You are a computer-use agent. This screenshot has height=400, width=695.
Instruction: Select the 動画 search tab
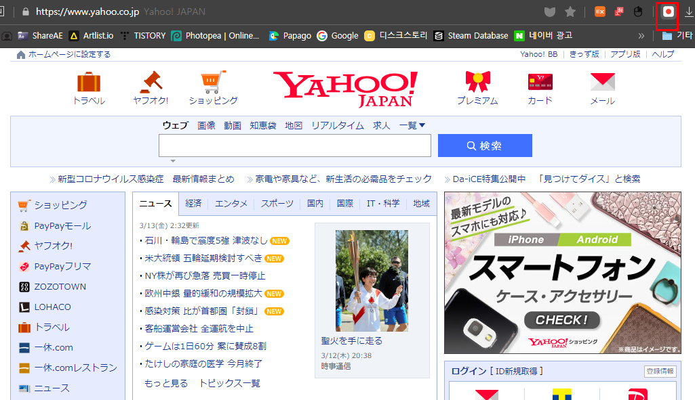(x=233, y=126)
